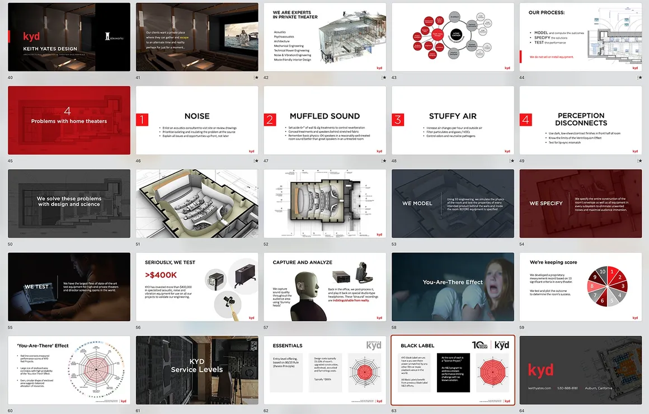Click the build indicator star under slide 42

click(384, 77)
